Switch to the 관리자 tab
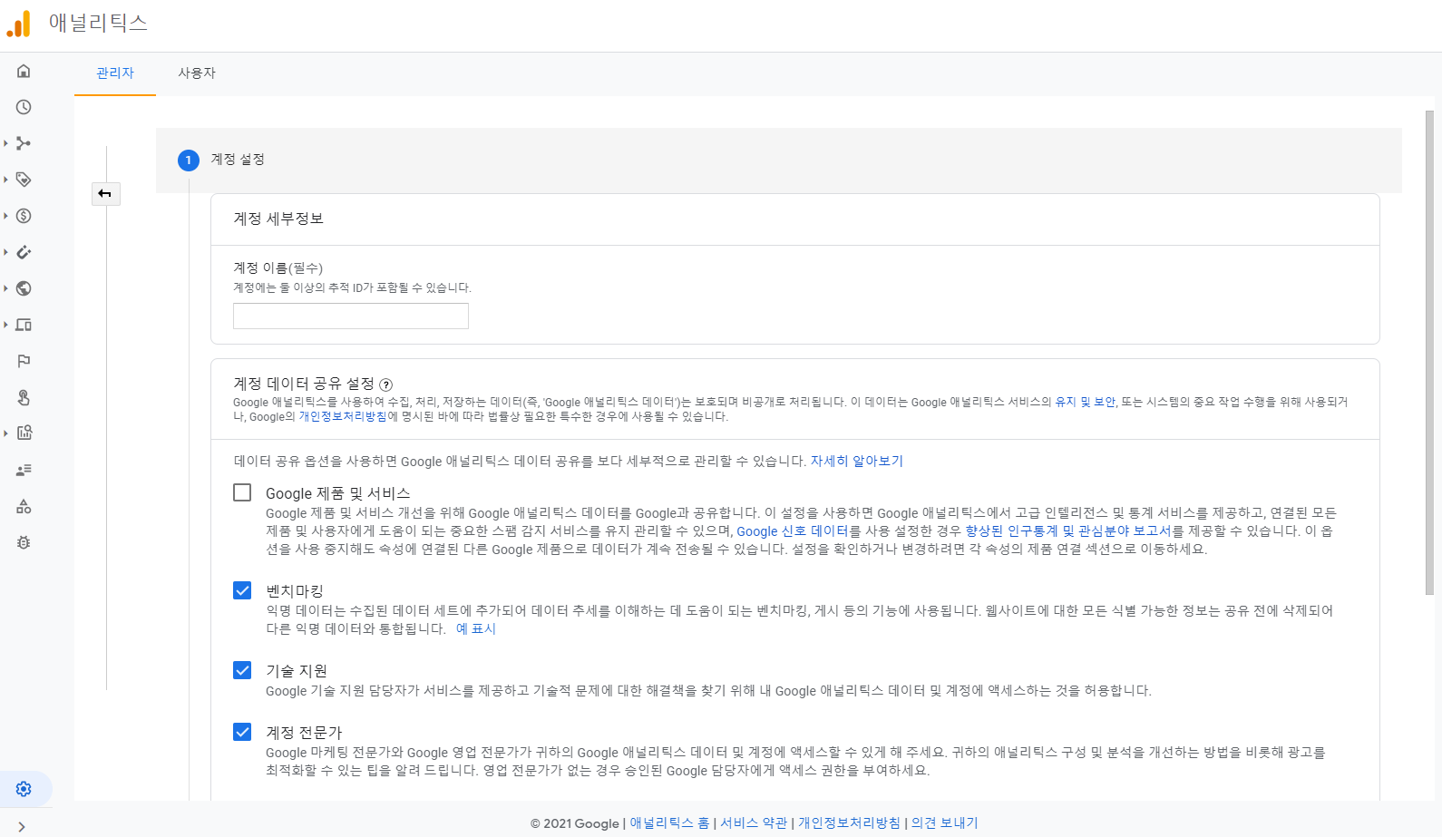 (x=115, y=73)
